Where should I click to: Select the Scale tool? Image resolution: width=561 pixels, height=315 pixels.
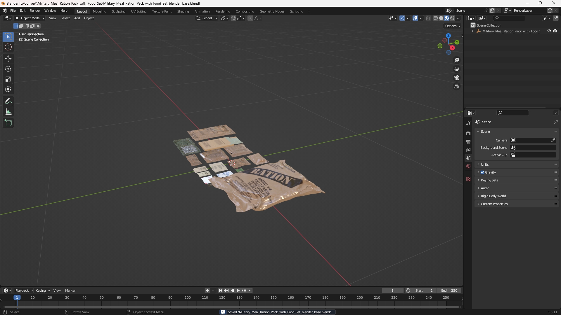[8, 79]
